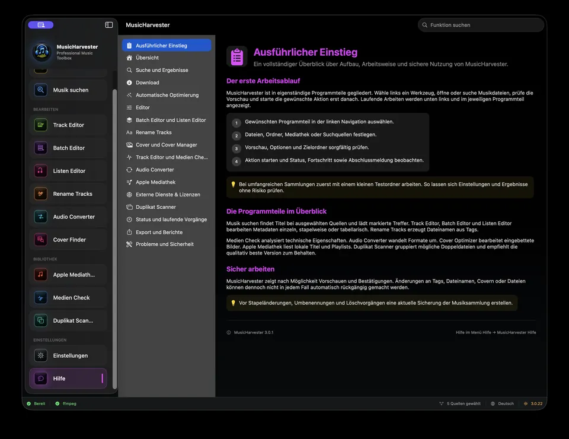Click the Deutsch language selector in status bar
Viewport: 569px width, 439px height.
point(502,403)
